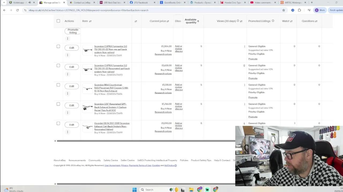Open weather widget showing 9°C
Viewport: 343px width, 192px height.
(x=13, y=190)
